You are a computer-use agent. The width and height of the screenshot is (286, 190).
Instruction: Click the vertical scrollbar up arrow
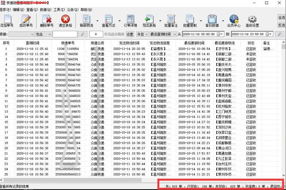283,42
